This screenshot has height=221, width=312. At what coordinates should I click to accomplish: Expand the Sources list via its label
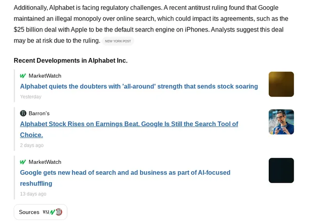(x=29, y=212)
